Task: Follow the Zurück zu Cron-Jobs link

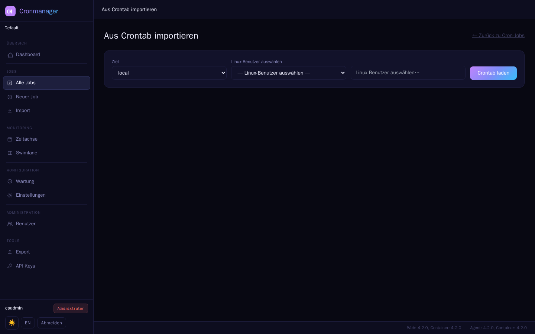Action: point(498,36)
